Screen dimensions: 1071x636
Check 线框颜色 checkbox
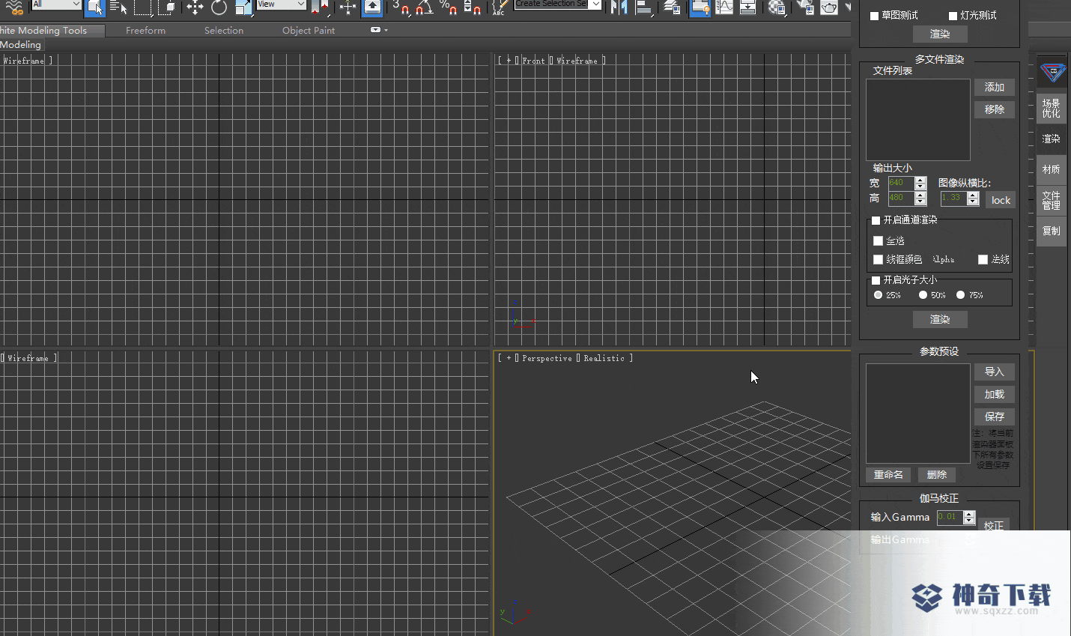[x=878, y=259]
